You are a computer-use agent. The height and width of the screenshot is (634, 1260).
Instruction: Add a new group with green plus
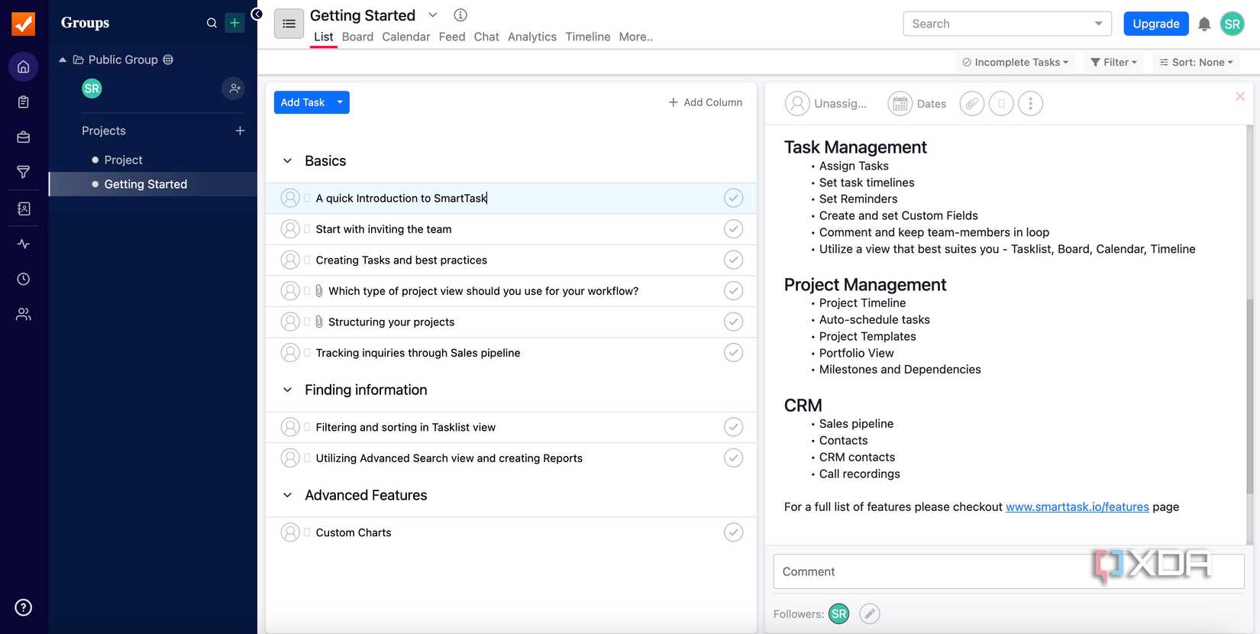[234, 23]
